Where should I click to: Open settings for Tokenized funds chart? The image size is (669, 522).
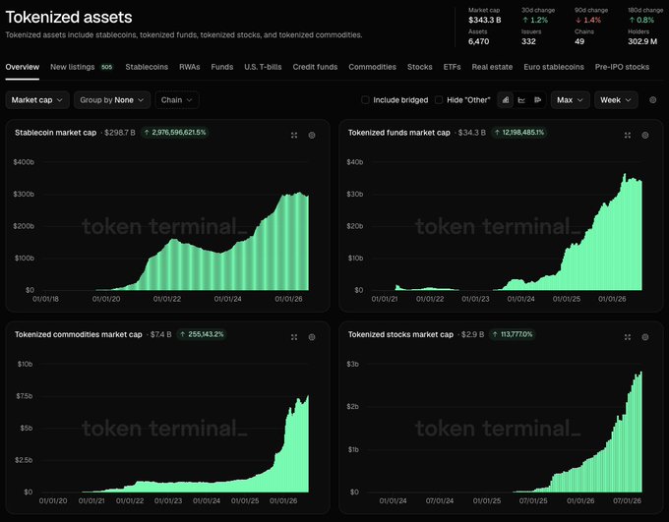point(645,136)
